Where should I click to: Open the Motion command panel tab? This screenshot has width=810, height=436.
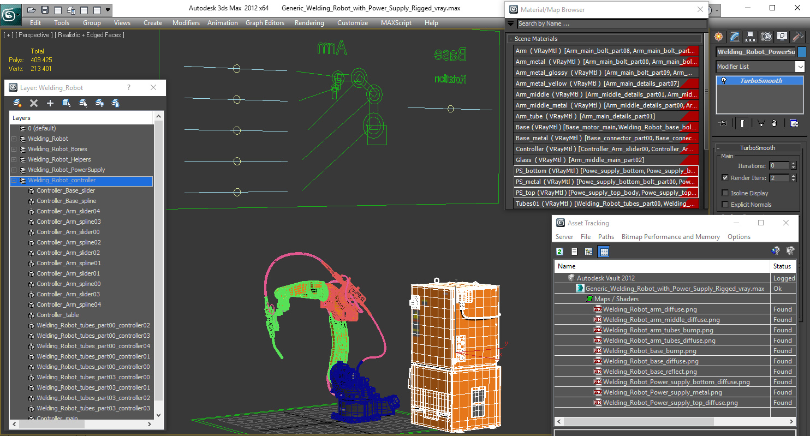766,37
